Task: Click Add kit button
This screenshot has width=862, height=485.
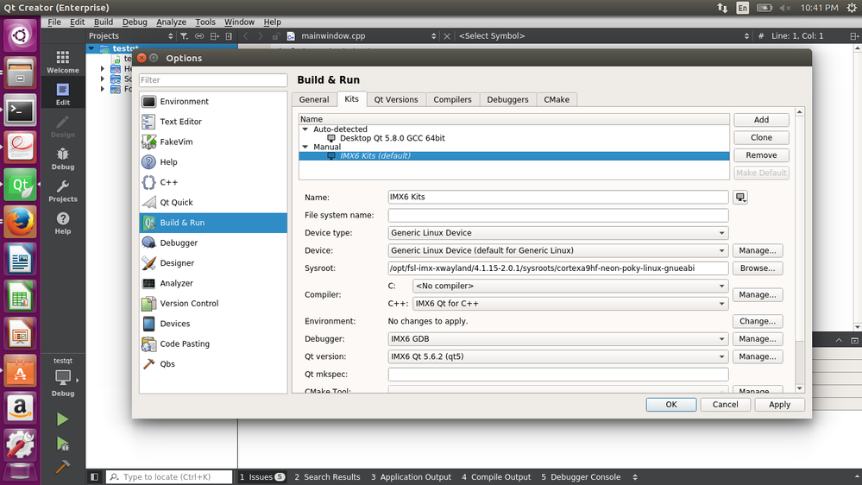Action: coord(761,120)
